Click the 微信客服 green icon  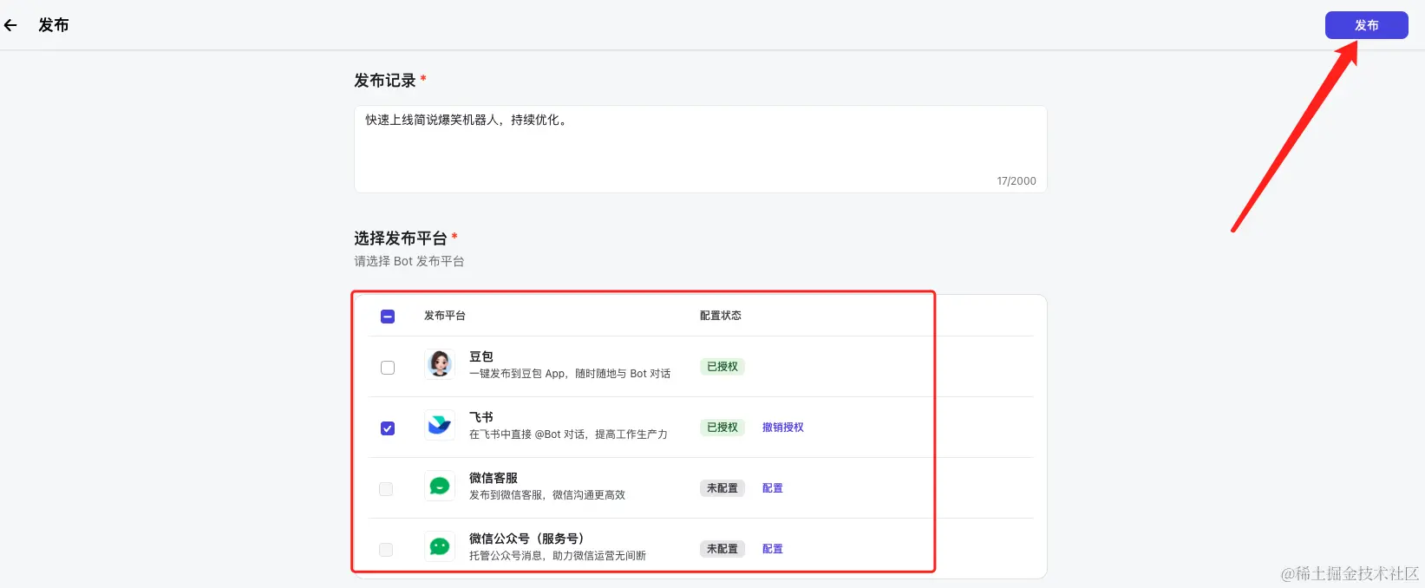click(x=440, y=486)
